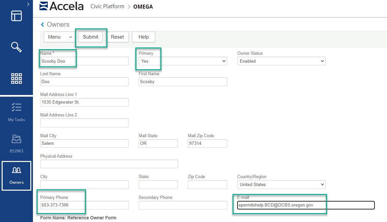Image resolution: width=387 pixels, height=222 pixels.
Task: Open the Owner Status dropdown
Action: coord(281,61)
